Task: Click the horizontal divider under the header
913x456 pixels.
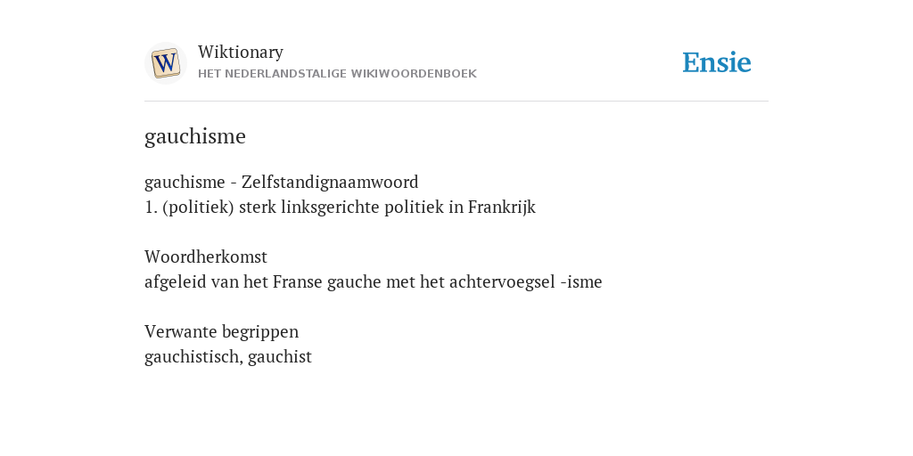Action: click(x=456, y=102)
